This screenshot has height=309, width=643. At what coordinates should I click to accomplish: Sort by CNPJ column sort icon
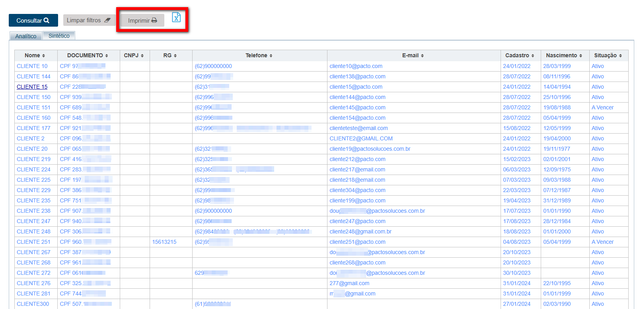142,56
